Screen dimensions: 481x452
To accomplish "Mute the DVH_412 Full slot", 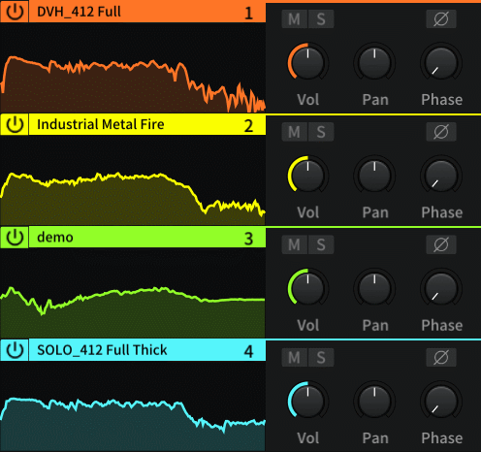I will [295, 18].
